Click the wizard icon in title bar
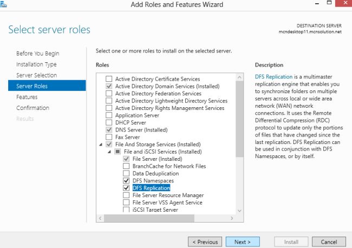This screenshot has height=248, width=352. click(x=4, y=4)
